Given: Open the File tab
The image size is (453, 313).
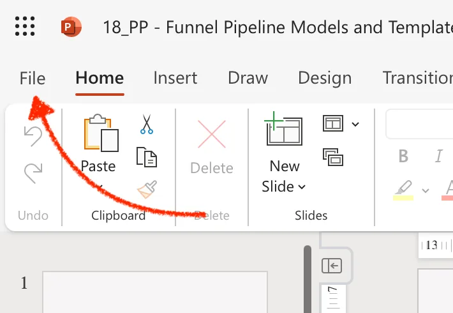Looking at the screenshot, I should pyautogui.click(x=33, y=79).
